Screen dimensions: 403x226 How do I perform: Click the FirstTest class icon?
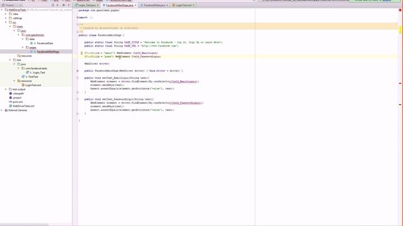(23, 77)
